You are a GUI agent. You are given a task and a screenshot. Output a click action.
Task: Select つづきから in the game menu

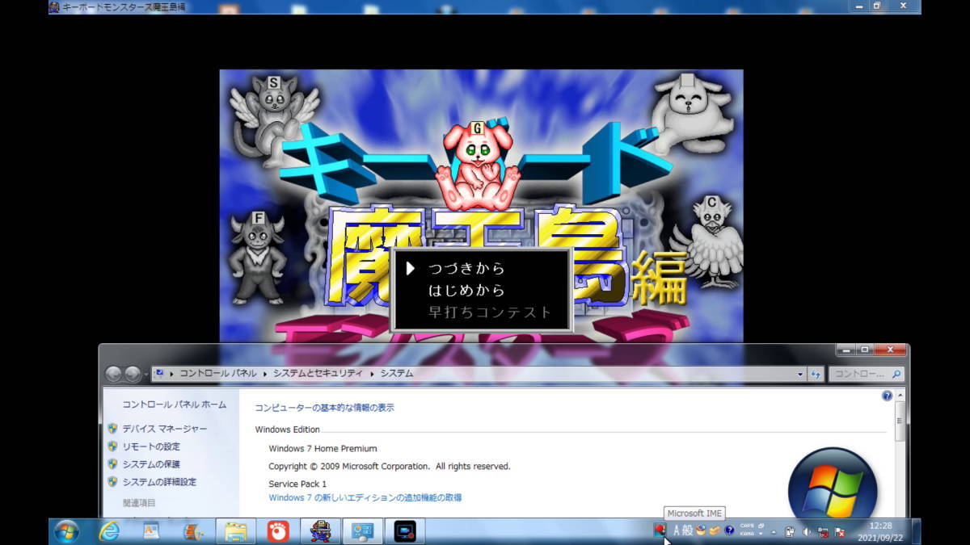(x=466, y=269)
